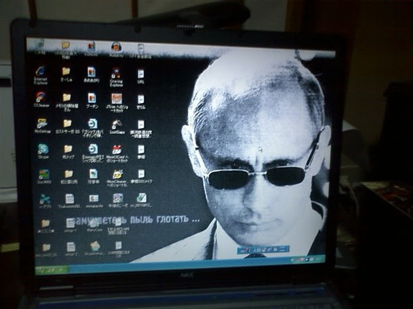Open the scissors shortcut icon
The height and width of the screenshot is (309, 413).
pyautogui.click(x=45, y=202)
